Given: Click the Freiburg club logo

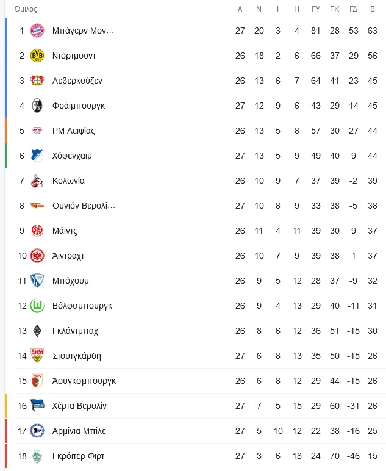Looking at the screenshot, I should pos(37,106).
